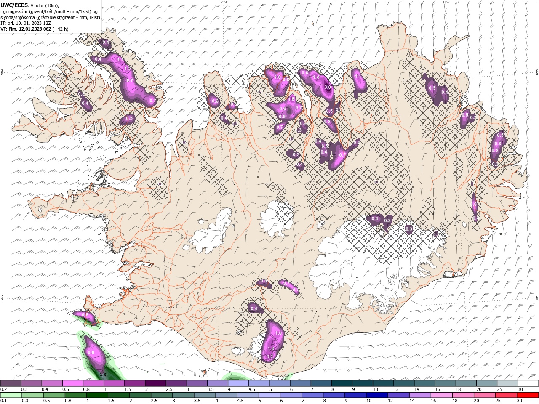Click the bottom legend swatch between 1 and 1.5

97,395
